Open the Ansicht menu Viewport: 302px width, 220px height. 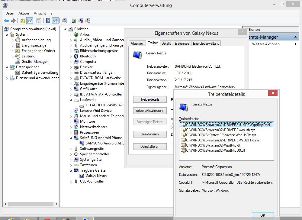pos(40,13)
